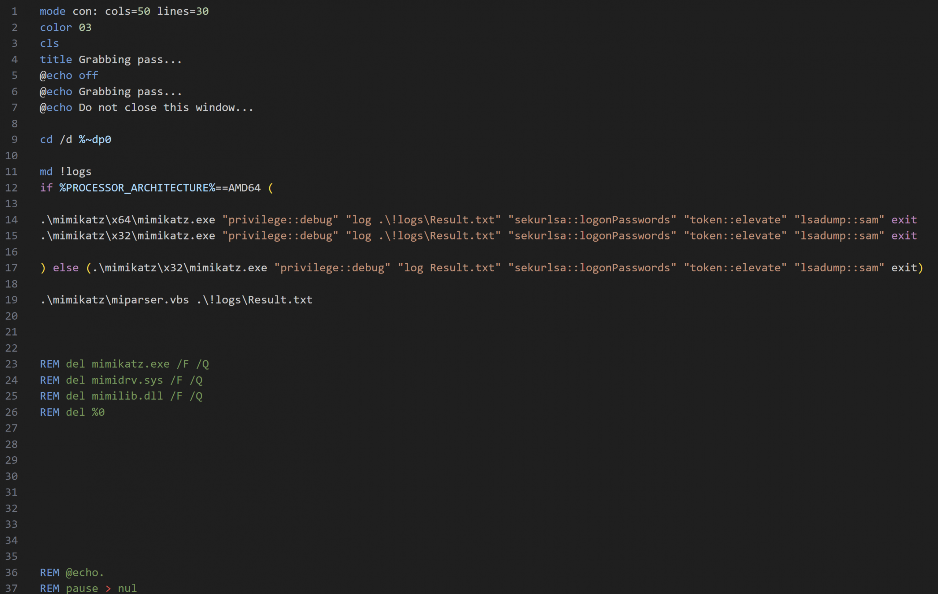Click the '>' redirect on line 37

[x=108, y=588]
